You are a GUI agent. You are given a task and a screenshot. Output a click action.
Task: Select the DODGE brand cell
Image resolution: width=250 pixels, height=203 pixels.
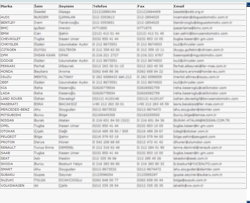[17, 61]
